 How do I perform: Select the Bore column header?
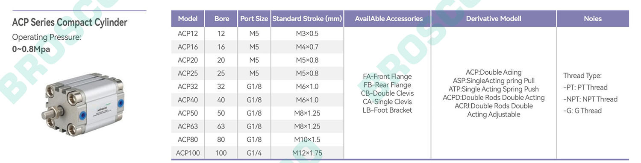pyautogui.click(x=221, y=18)
